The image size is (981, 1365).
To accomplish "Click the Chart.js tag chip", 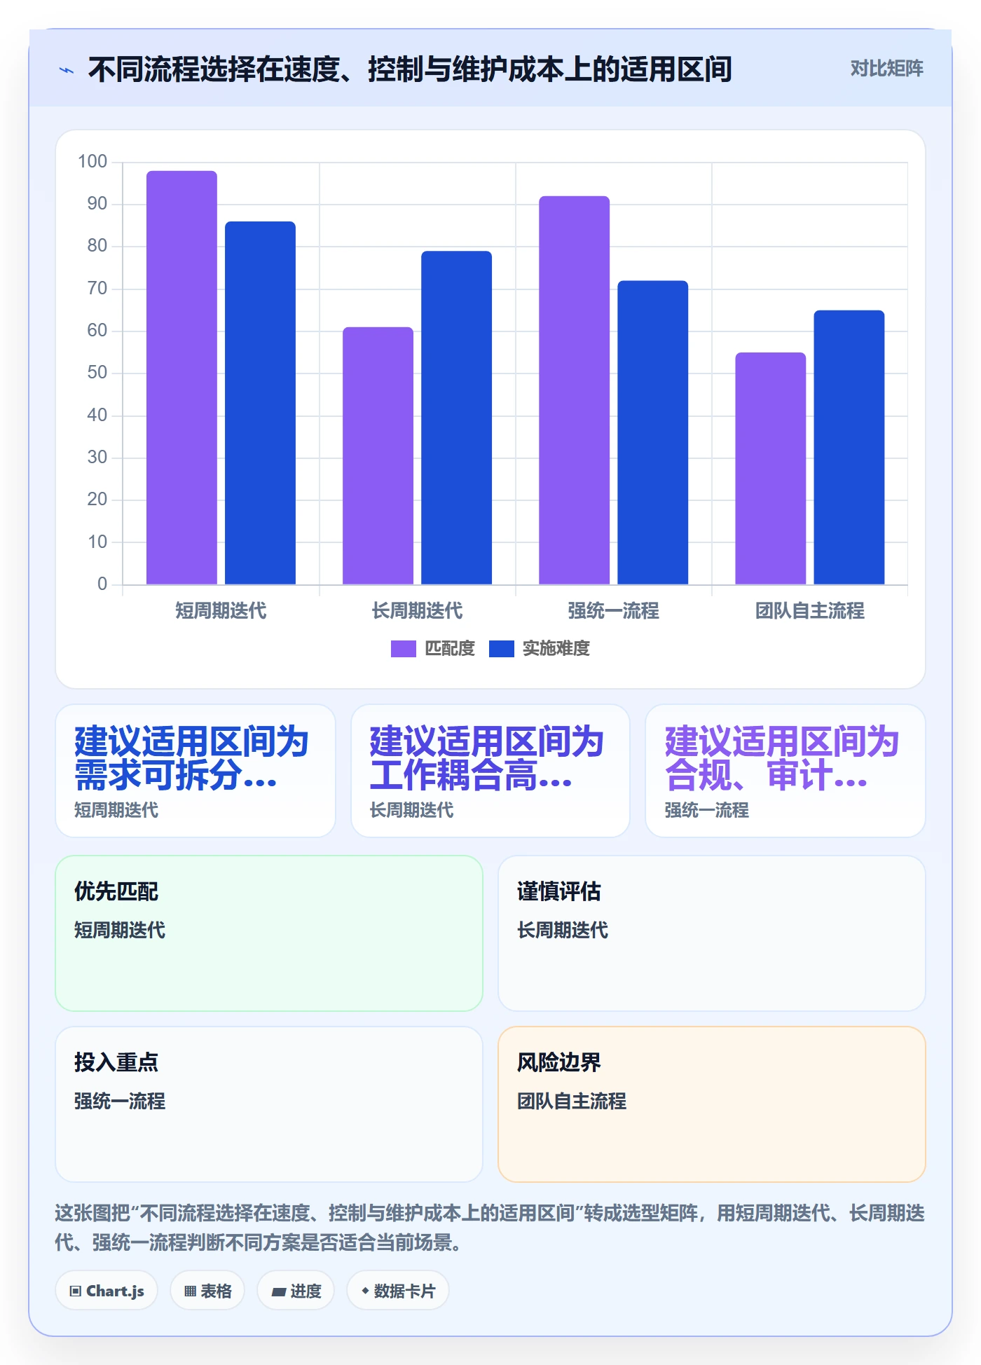I will [107, 1291].
